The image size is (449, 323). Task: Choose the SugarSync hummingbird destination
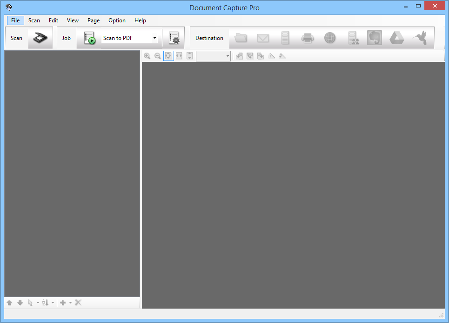420,38
